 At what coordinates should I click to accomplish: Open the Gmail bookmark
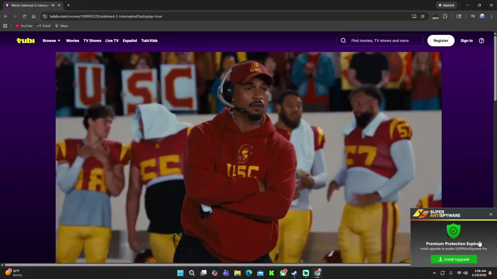coord(44,26)
